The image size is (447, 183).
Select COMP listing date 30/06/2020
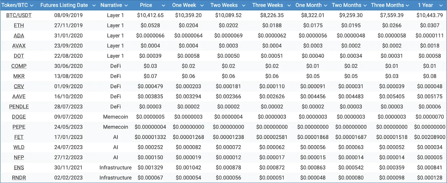click(68, 66)
